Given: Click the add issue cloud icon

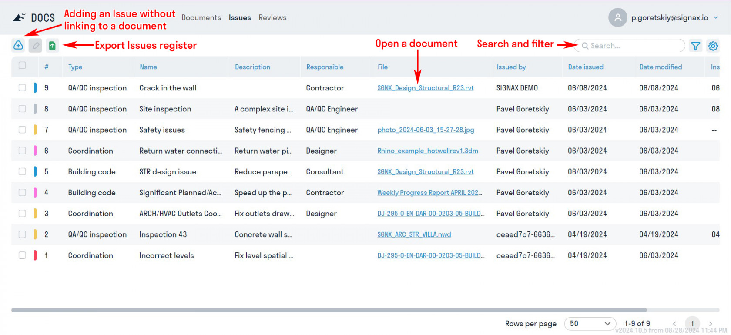Looking at the screenshot, I should coord(18,45).
